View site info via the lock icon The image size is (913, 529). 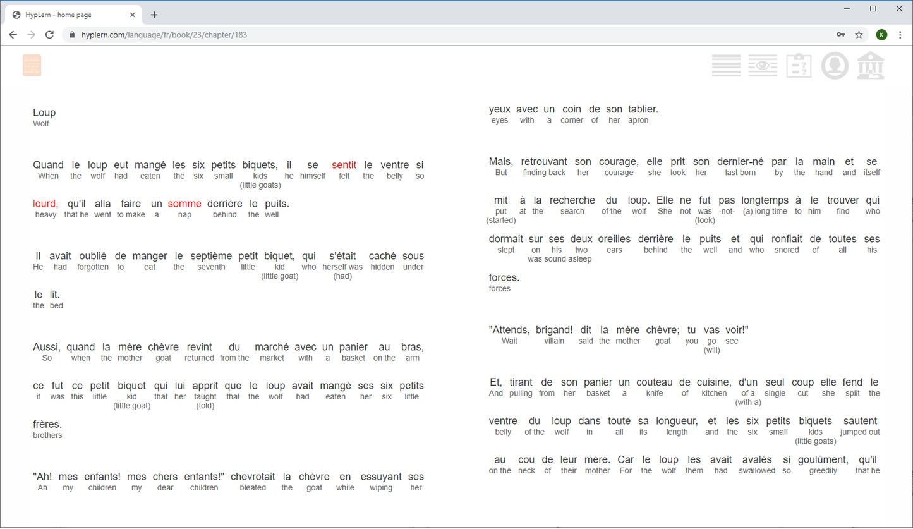click(x=72, y=35)
